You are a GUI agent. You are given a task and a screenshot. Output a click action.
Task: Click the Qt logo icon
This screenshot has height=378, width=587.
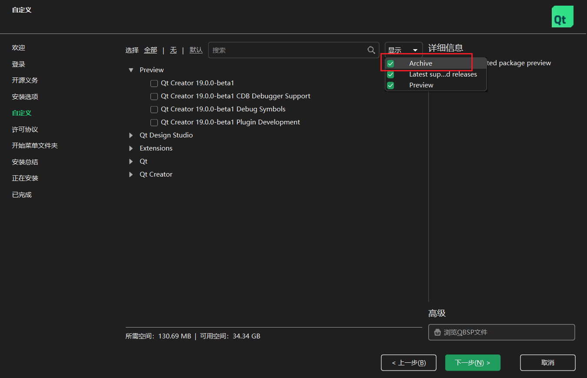tap(562, 17)
